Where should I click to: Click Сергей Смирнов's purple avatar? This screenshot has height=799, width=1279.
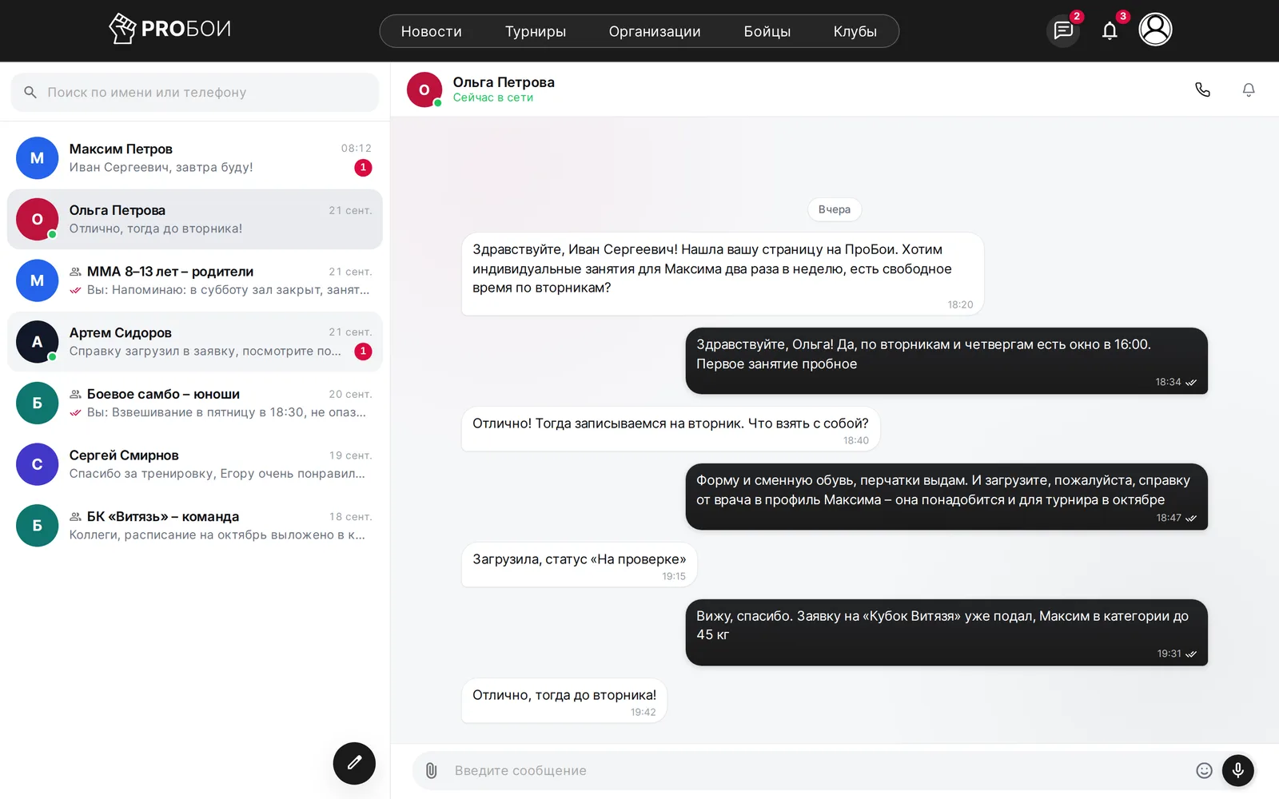(37, 464)
